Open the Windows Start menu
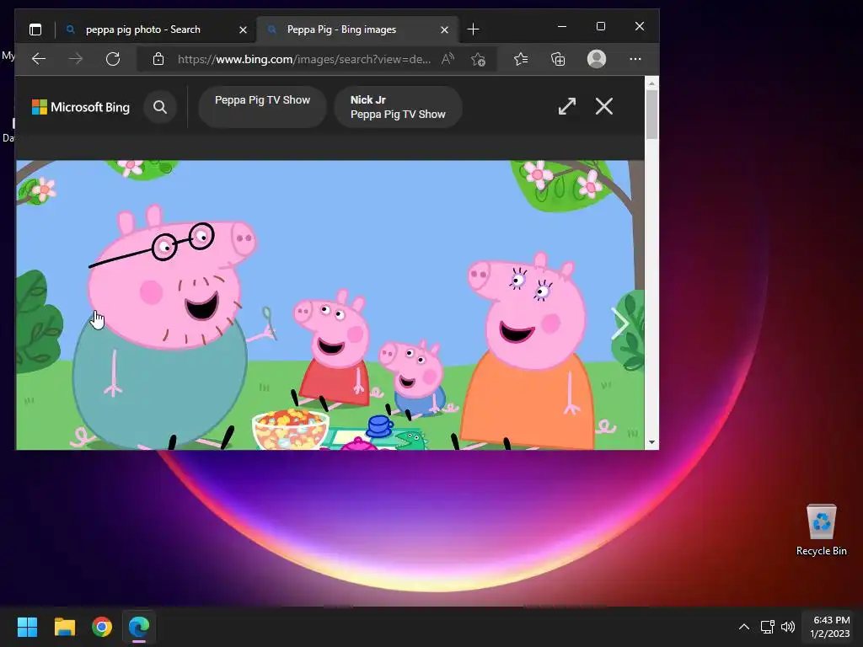 (27, 627)
